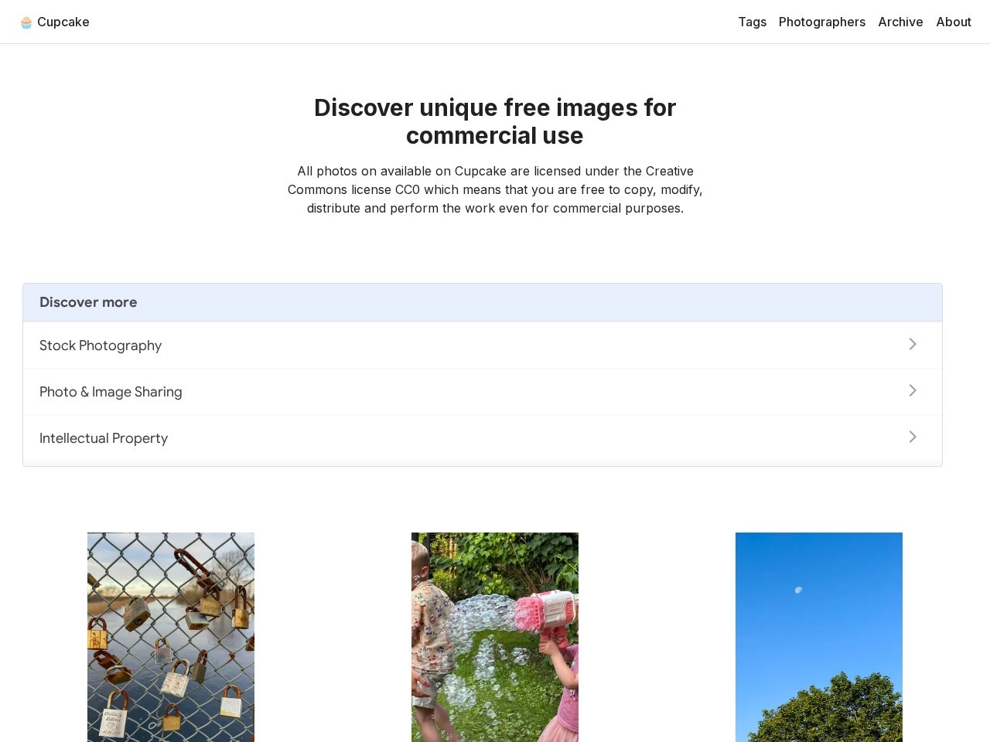Open the padlocks on fence photo
The width and height of the screenshot is (990, 742).
(171, 637)
